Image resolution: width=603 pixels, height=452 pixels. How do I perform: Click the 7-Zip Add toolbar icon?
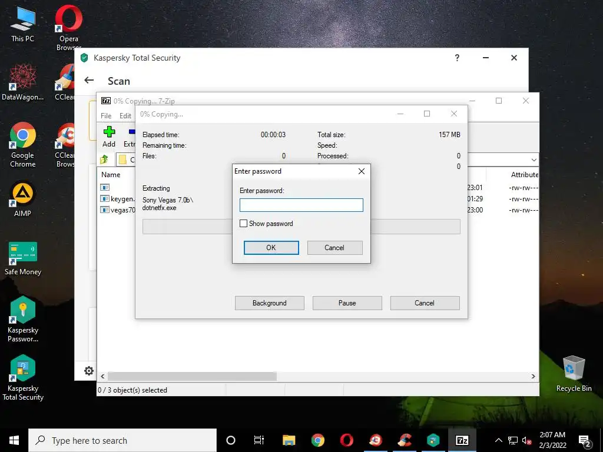pos(109,137)
